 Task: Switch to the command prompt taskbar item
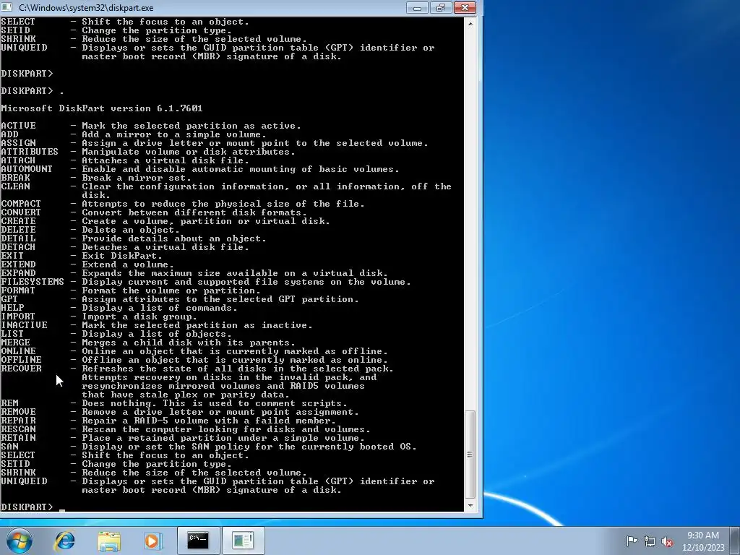[x=198, y=541]
